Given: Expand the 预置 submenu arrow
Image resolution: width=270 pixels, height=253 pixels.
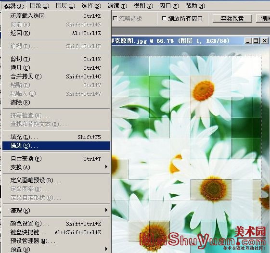Looking at the screenshot, I should (106, 249).
